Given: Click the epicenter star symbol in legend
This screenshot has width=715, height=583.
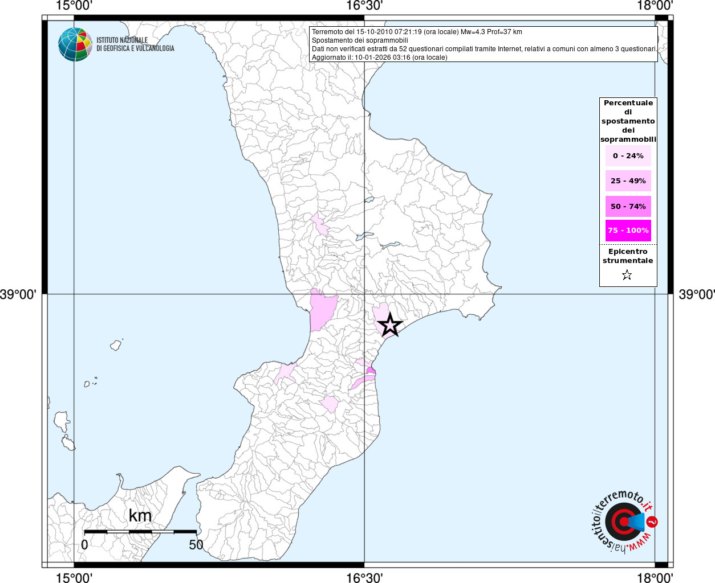Looking at the screenshot, I should pyautogui.click(x=627, y=275).
